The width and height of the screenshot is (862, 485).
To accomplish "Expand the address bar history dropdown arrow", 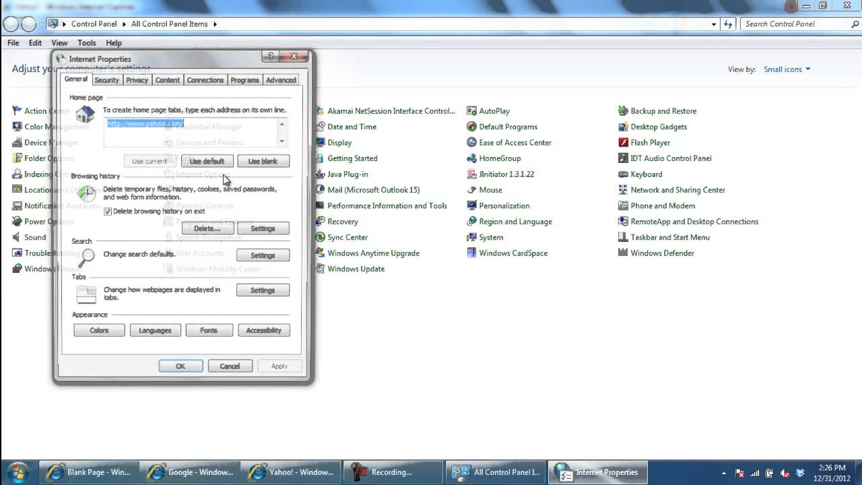I will pos(714,24).
